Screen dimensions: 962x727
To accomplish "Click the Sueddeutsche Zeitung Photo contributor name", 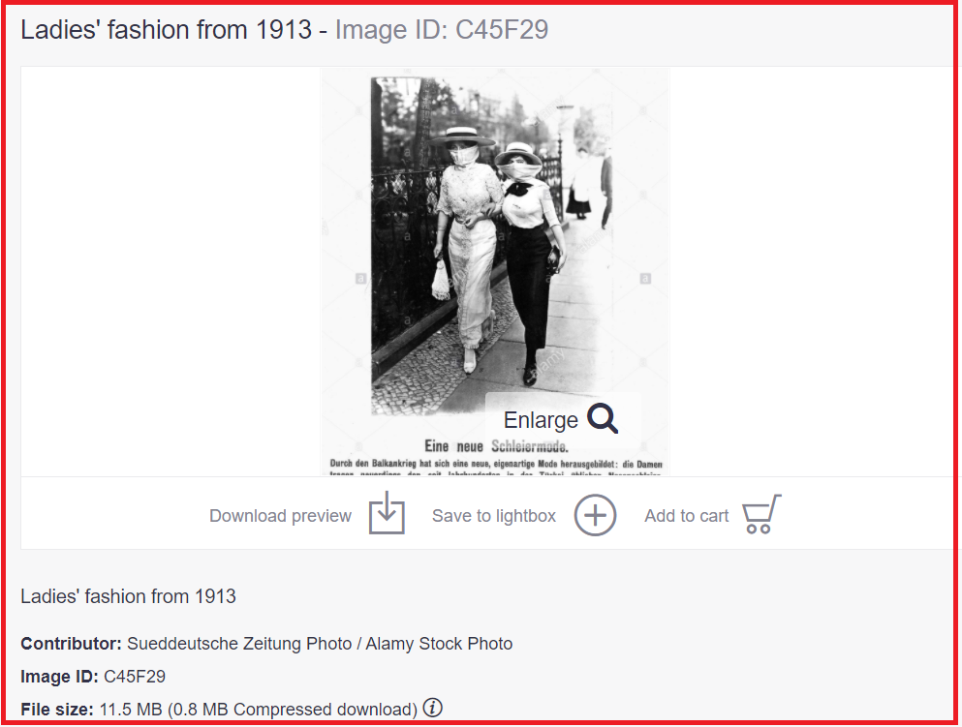I will pyautogui.click(x=239, y=644).
